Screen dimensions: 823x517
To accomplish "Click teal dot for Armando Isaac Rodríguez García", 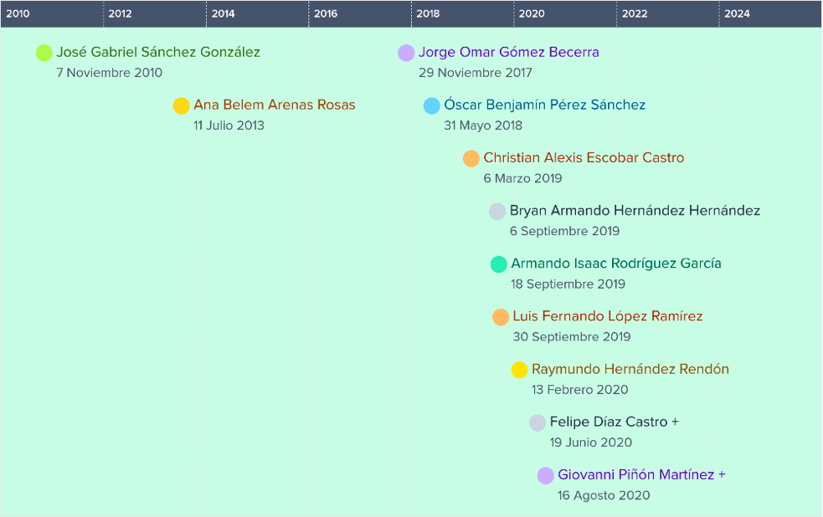I will (x=498, y=264).
